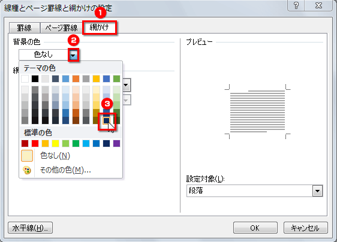Select dark red in the standard colors
Viewport: 337px width, 242px height.
pos(25,143)
